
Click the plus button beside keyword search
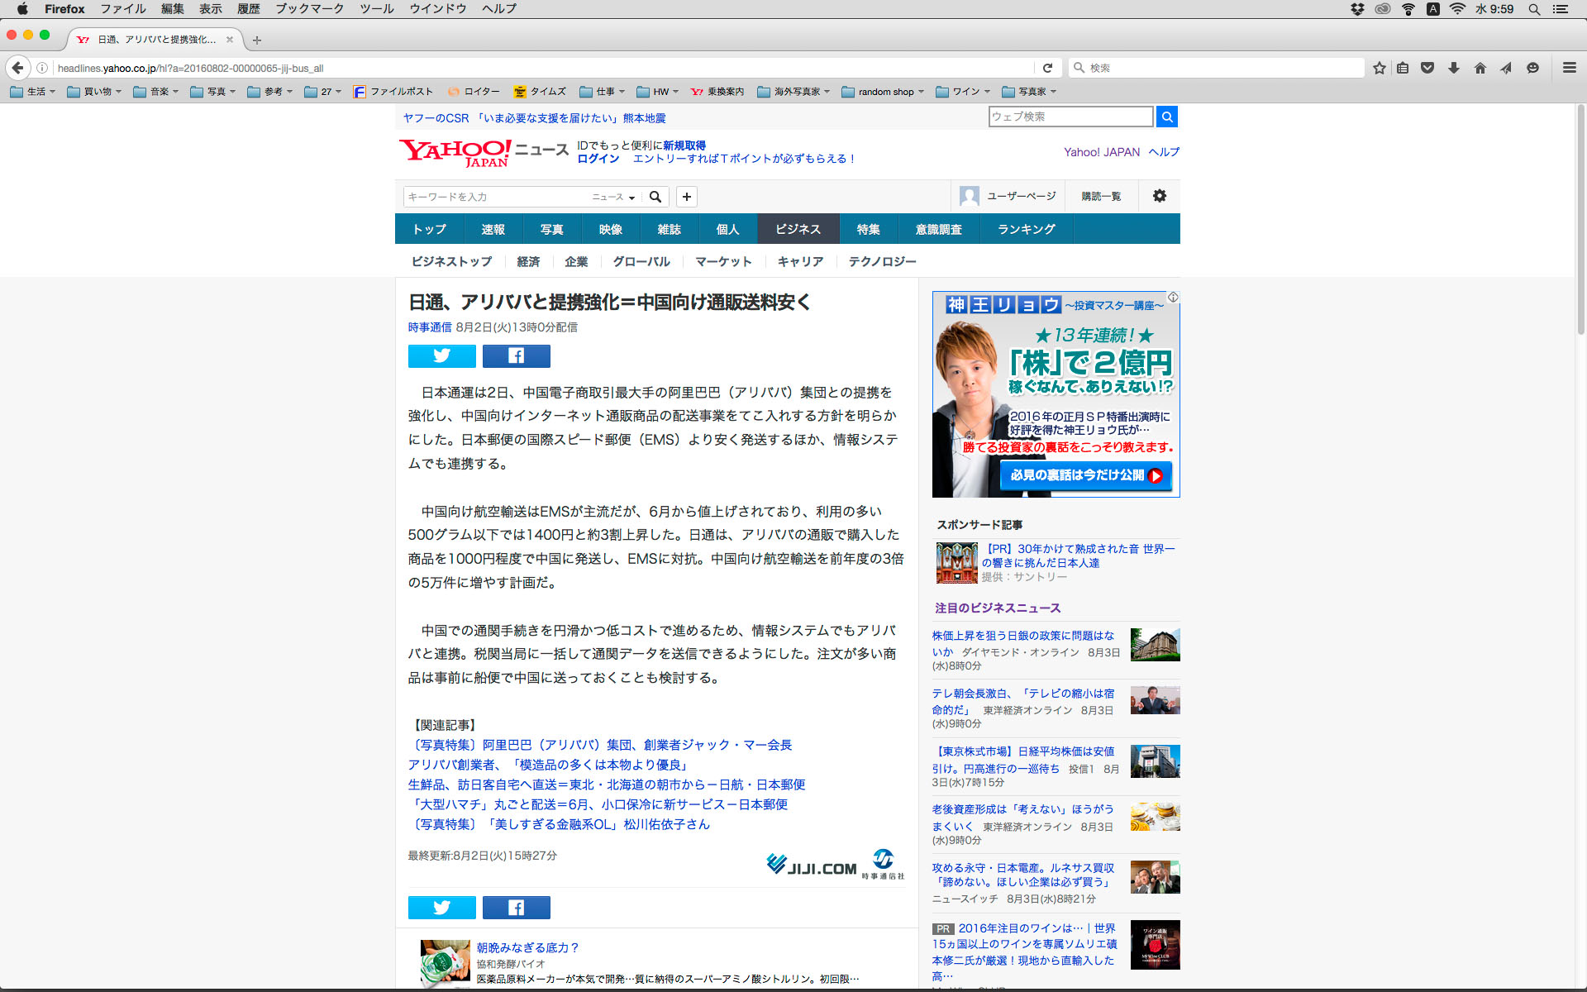686,197
